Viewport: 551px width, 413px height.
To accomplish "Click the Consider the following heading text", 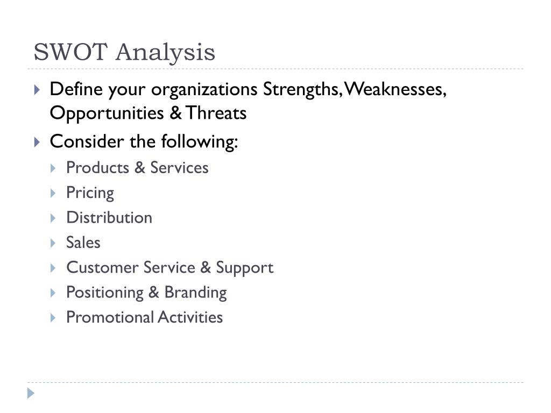I will click(x=144, y=142).
